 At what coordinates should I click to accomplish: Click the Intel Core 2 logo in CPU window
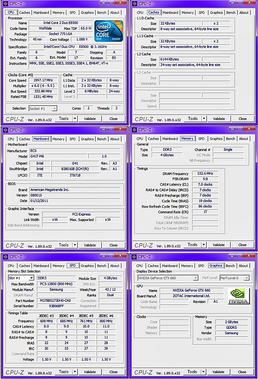[x=109, y=31]
